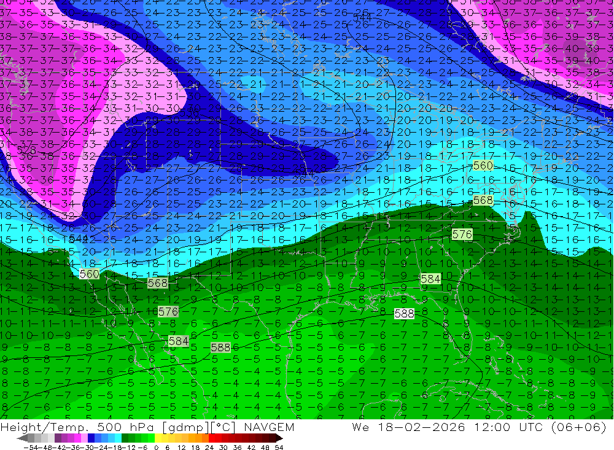Click the 576 contour label over the Carolinas
Viewport: 614px width, 450px height.
[462, 234]
